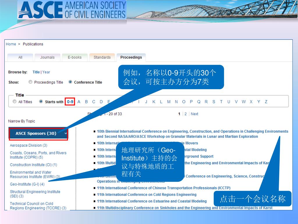The height and width of the screenshot is (224, 298).
Task: Filter titles starting with letter P
Action: click(191, 102)
